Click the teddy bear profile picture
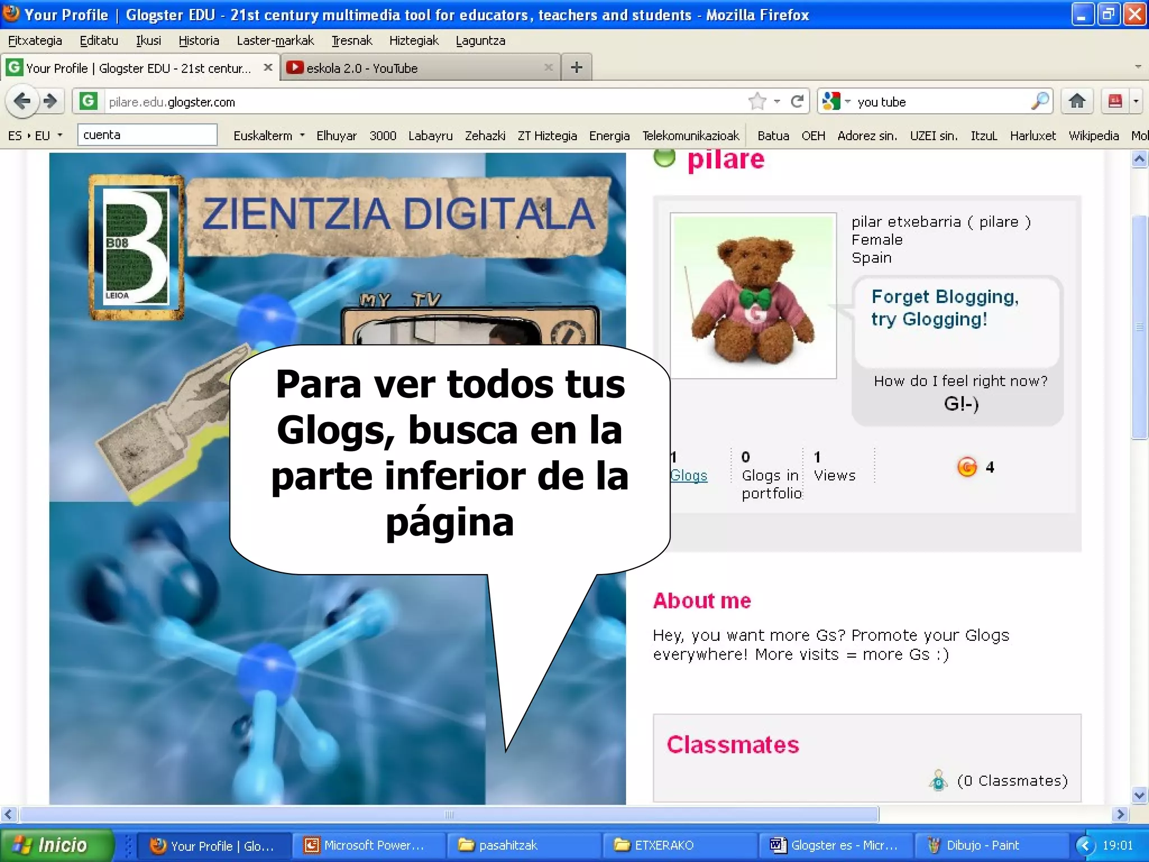Viewport: 1149px width, 862px height. 753,295
